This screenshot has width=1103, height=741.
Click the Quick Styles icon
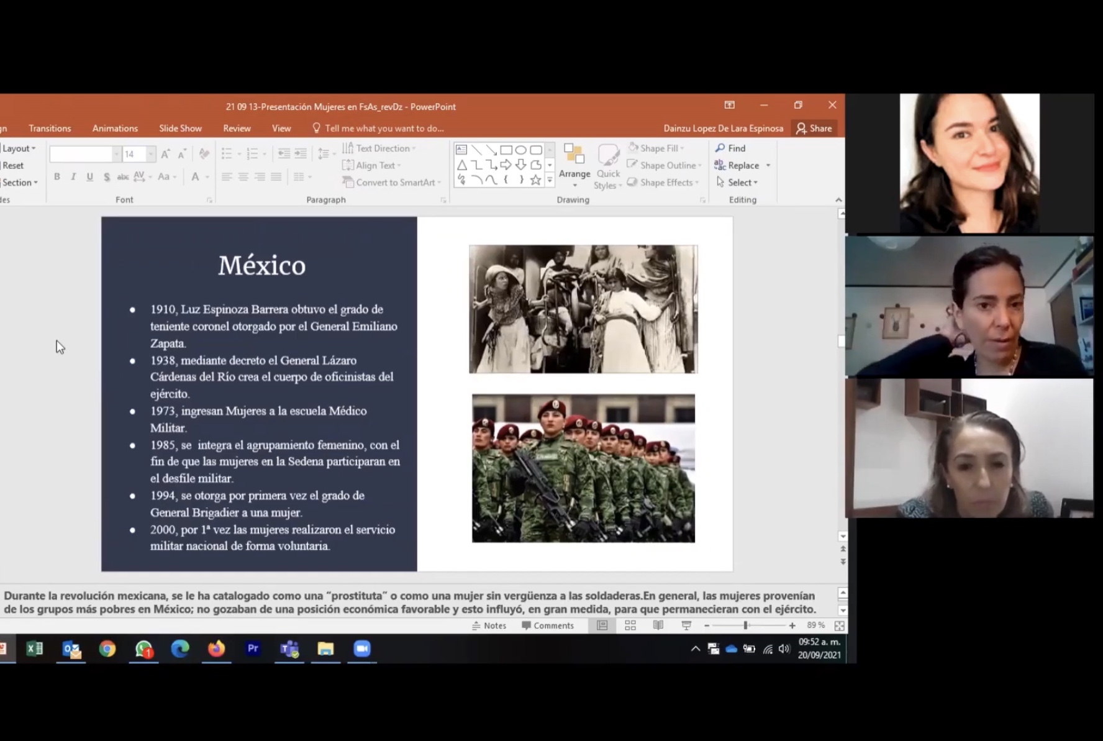[607, 165]
